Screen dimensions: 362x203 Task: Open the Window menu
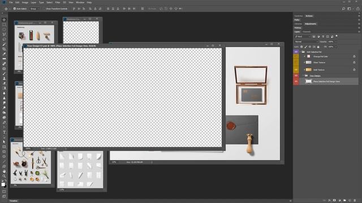point(80,2)
